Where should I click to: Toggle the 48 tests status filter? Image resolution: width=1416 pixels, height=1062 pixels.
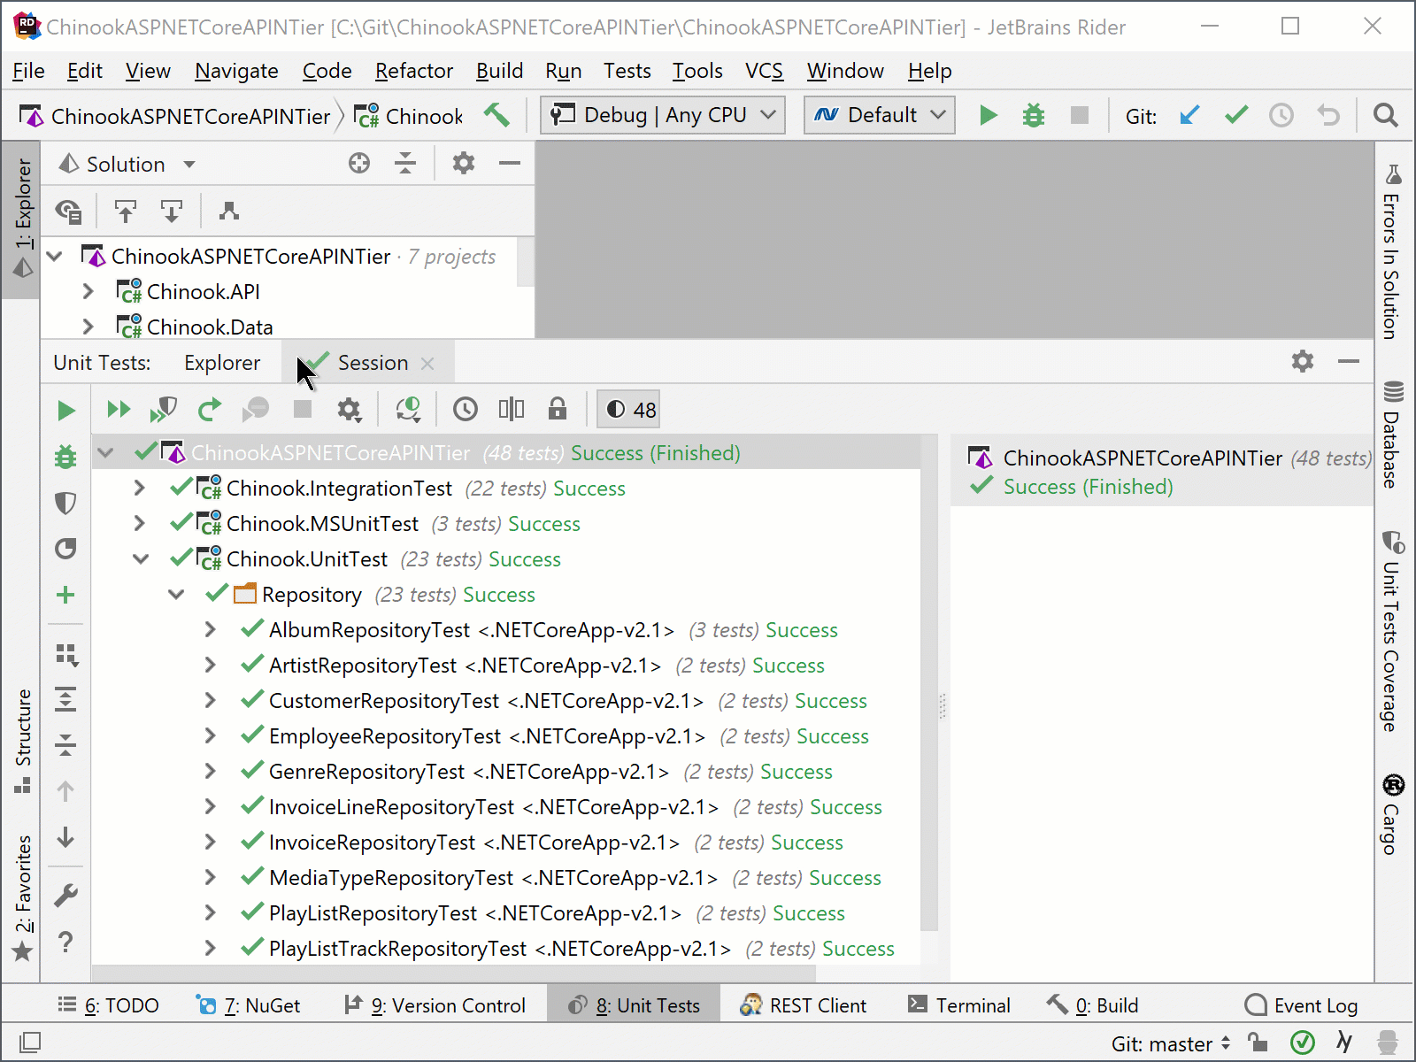point(629,410)
